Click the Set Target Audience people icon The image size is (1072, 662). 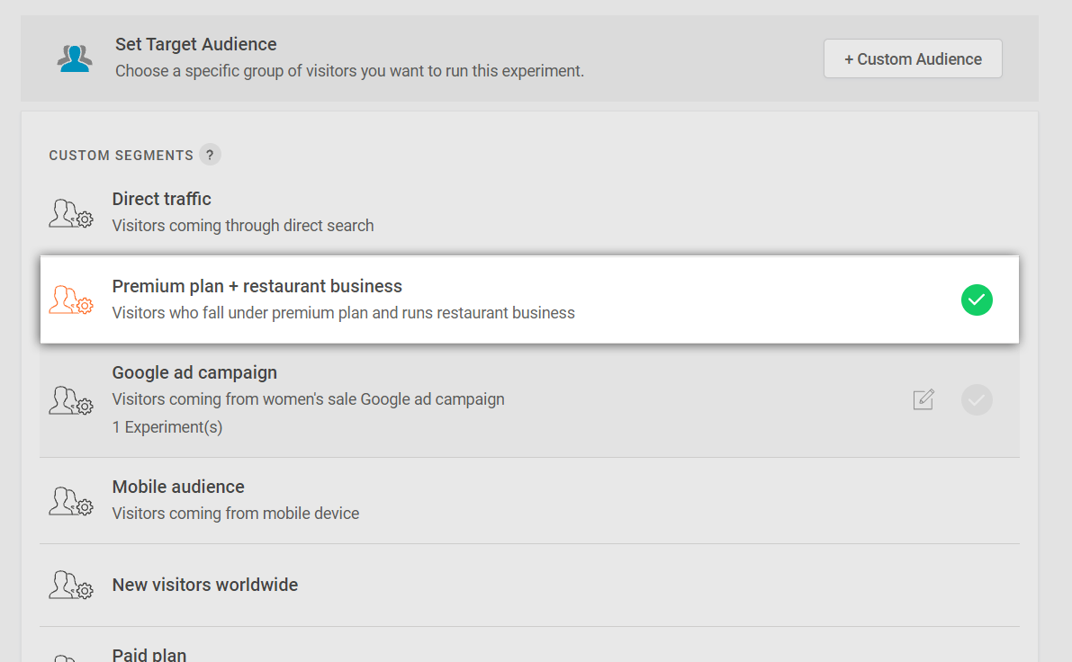point(75,58)
